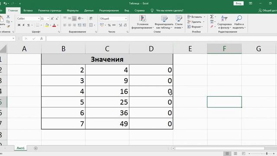
Task: Apply the Comma style 000 icon
Action: [x=114, y=25]
